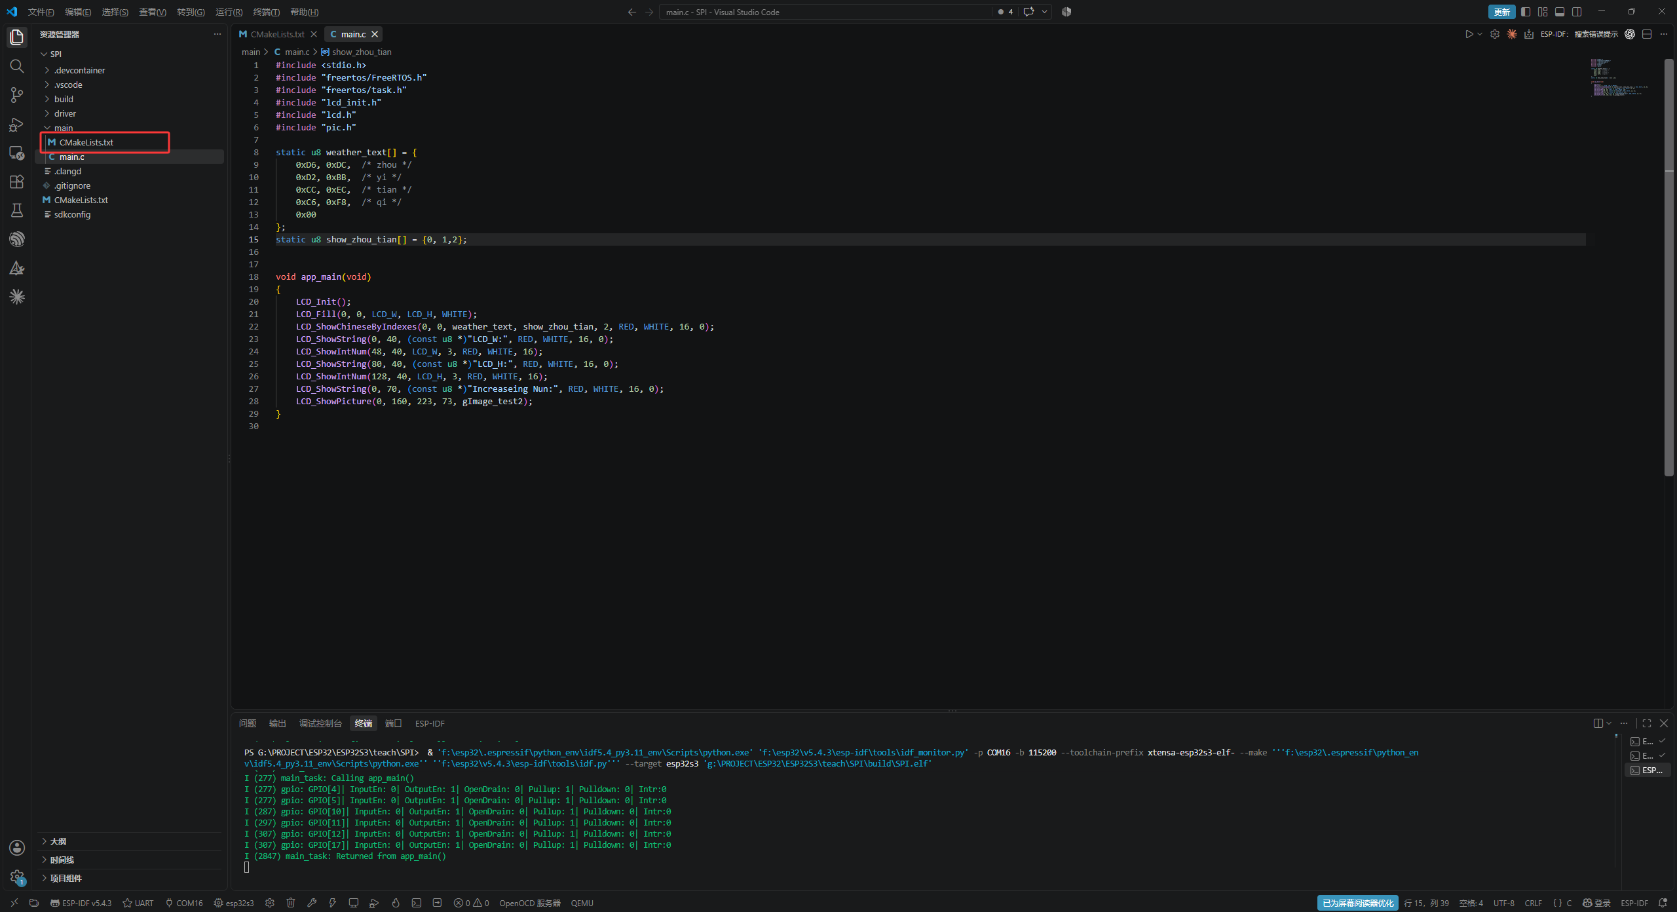Open the Run and Debug view
The height and width of the screenshot is (912, 1677).
point(17,124)
